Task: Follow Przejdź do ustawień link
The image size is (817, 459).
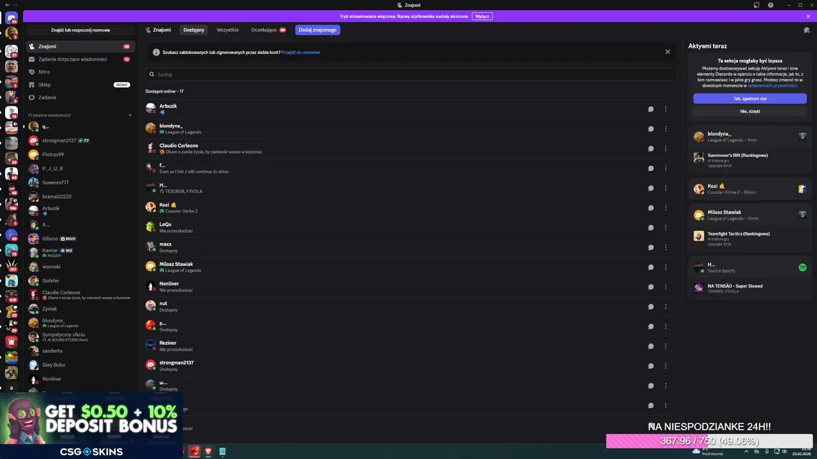Action: pyautogui.click(x=301, y=52)
